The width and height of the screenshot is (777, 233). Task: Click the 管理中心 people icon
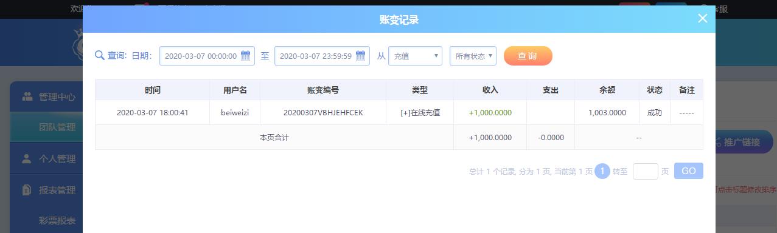[x=27, y=96]
